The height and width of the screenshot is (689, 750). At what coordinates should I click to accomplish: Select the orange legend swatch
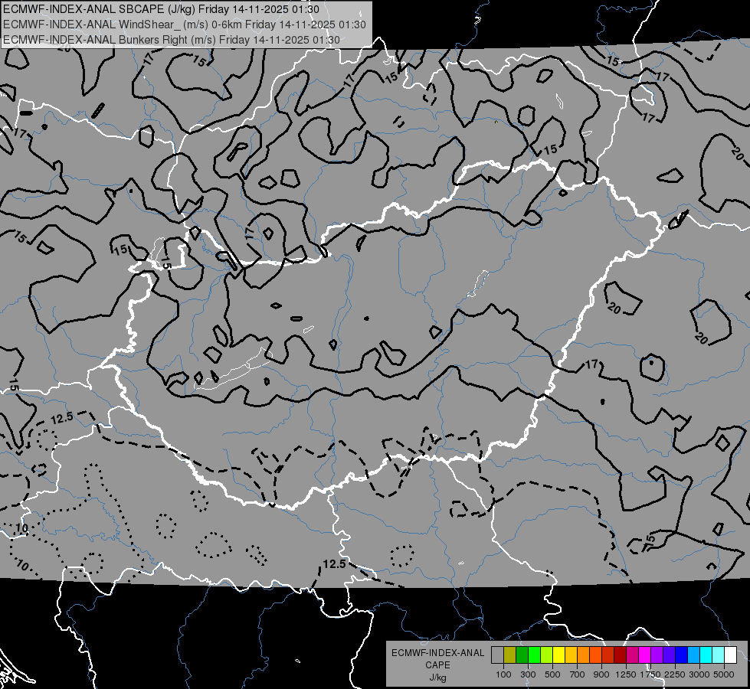point(583,655)
